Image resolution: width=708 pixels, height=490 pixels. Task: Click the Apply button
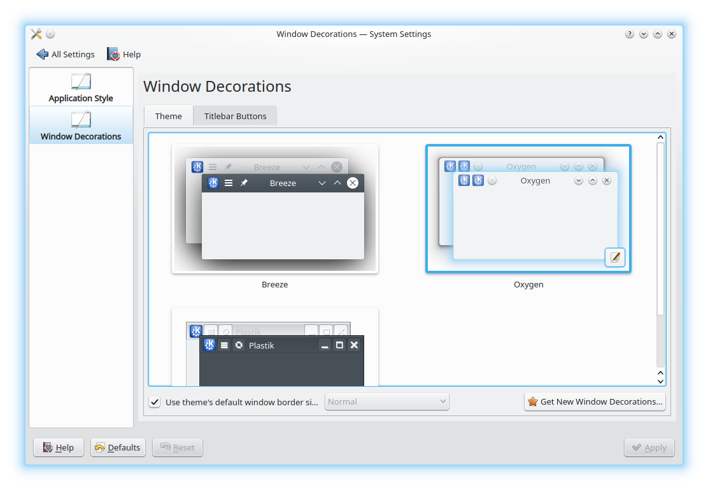click(649, 447)
